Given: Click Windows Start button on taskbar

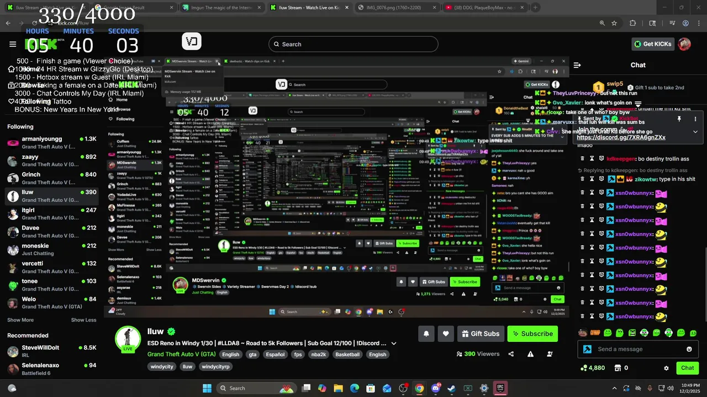Looking at the screenshot, I should [x=207, y=388].
